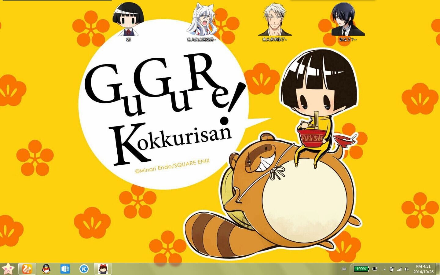
Task: Click the green 100% battery gauge
Action: [361, 269]
